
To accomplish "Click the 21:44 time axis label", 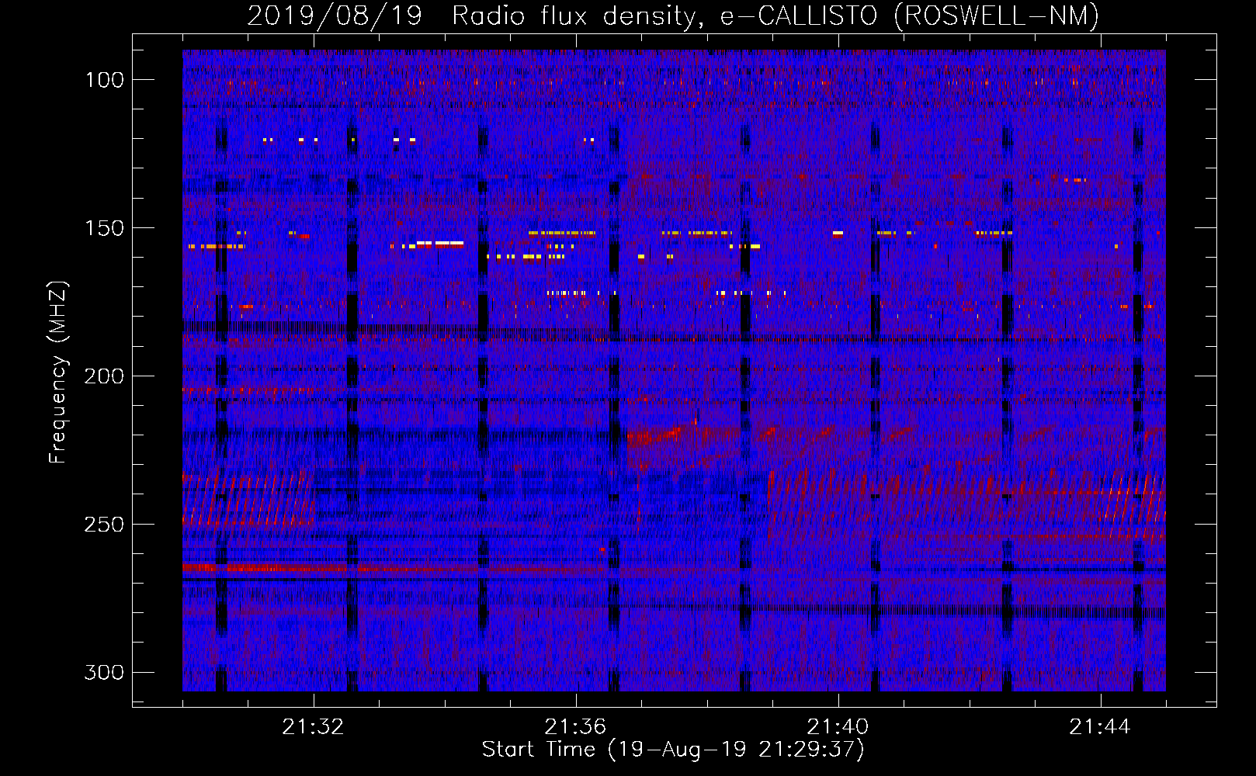I will (1100, 727).
